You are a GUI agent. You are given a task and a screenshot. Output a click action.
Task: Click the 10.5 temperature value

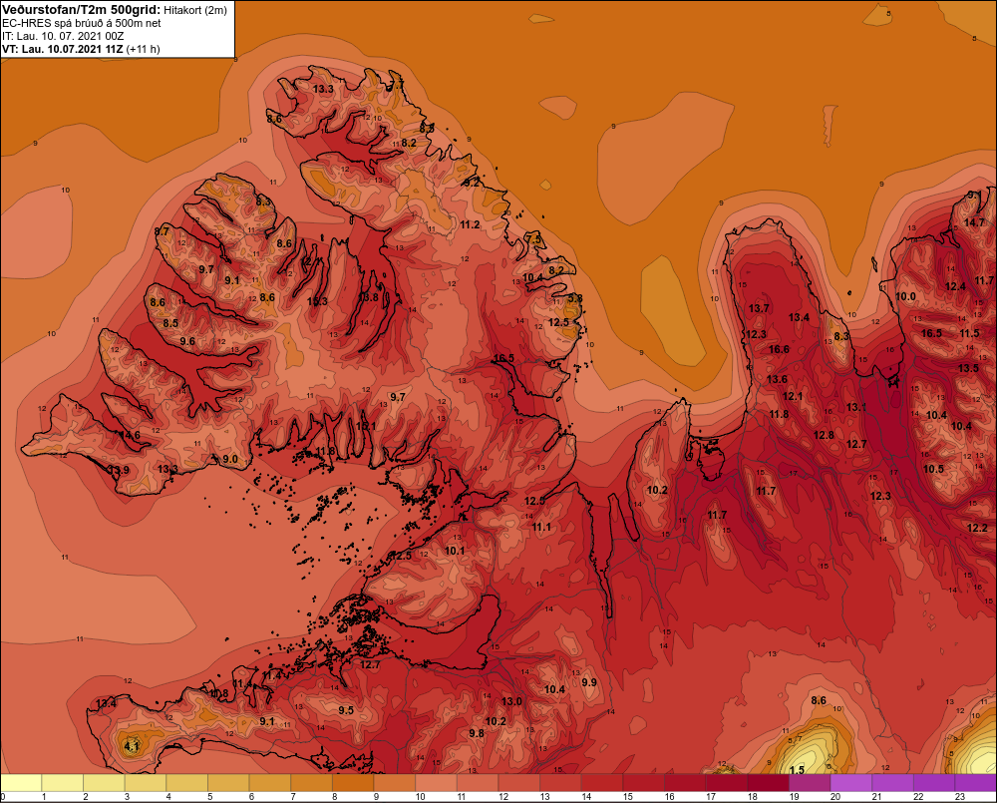tap(933, 469)
